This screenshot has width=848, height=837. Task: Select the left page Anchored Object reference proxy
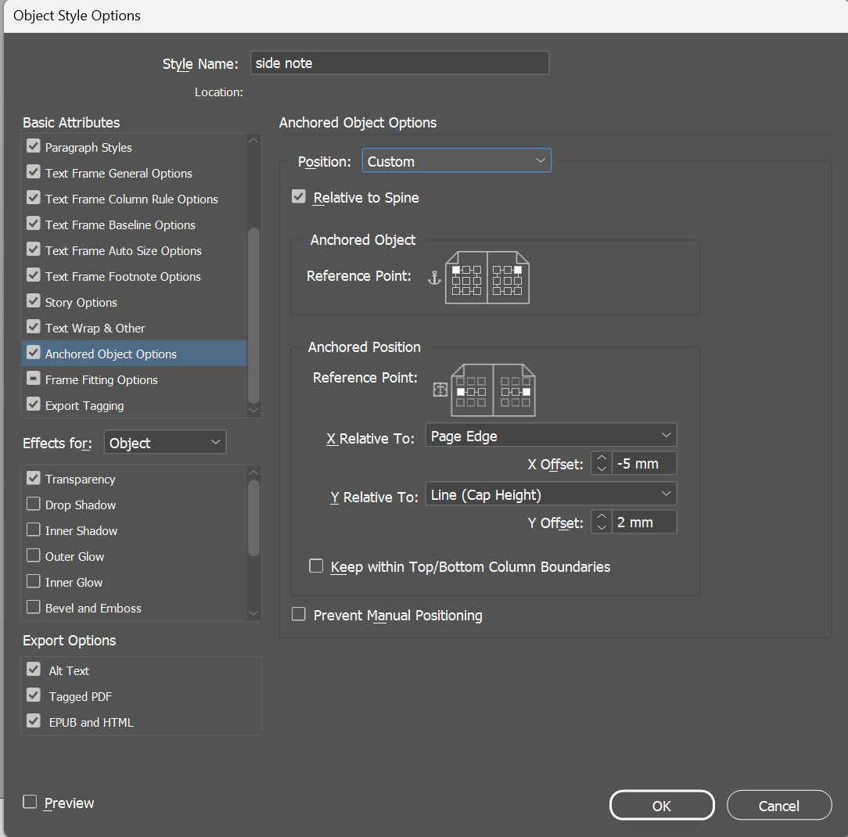(x=466, y=279)
